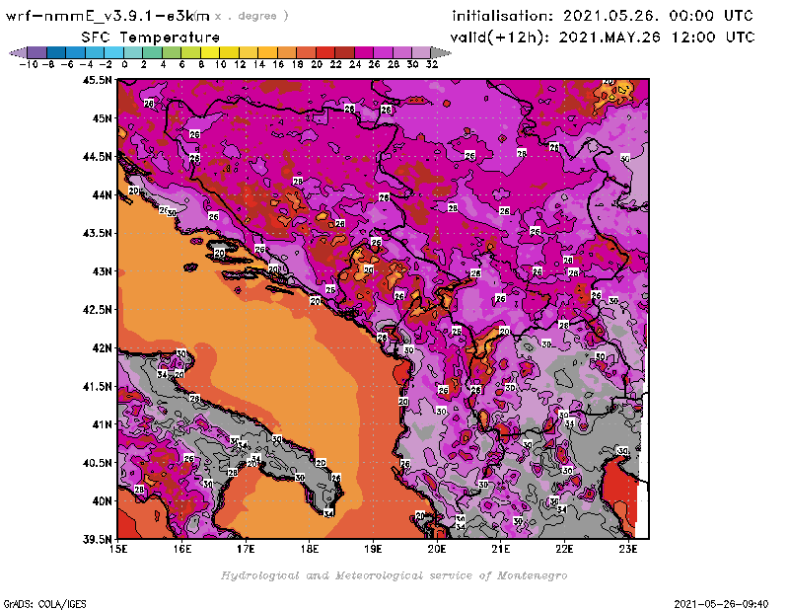This screenshot has height=610, width=789.
Task: Select the 42N latitude label
Action: tap(102, 348)
